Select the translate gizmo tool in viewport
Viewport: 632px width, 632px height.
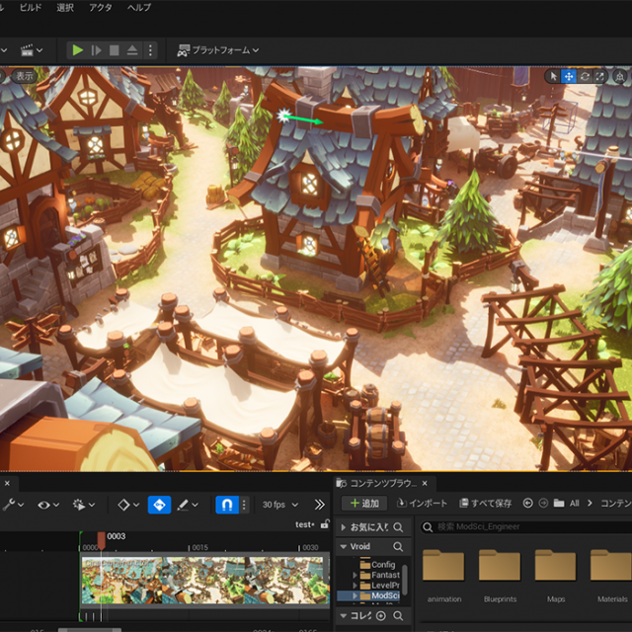coord(569,76)
